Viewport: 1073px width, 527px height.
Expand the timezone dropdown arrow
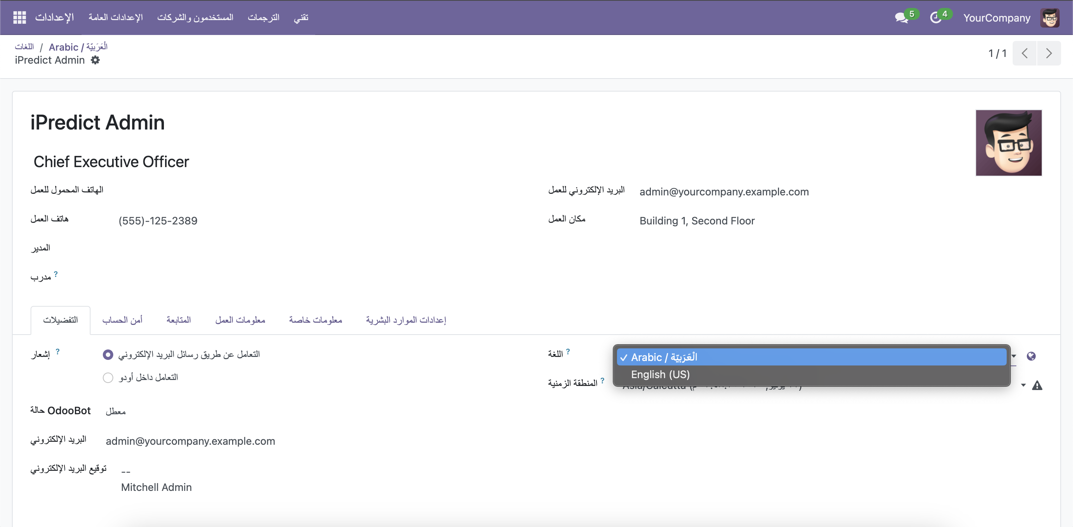click(x=1023, y=386)
